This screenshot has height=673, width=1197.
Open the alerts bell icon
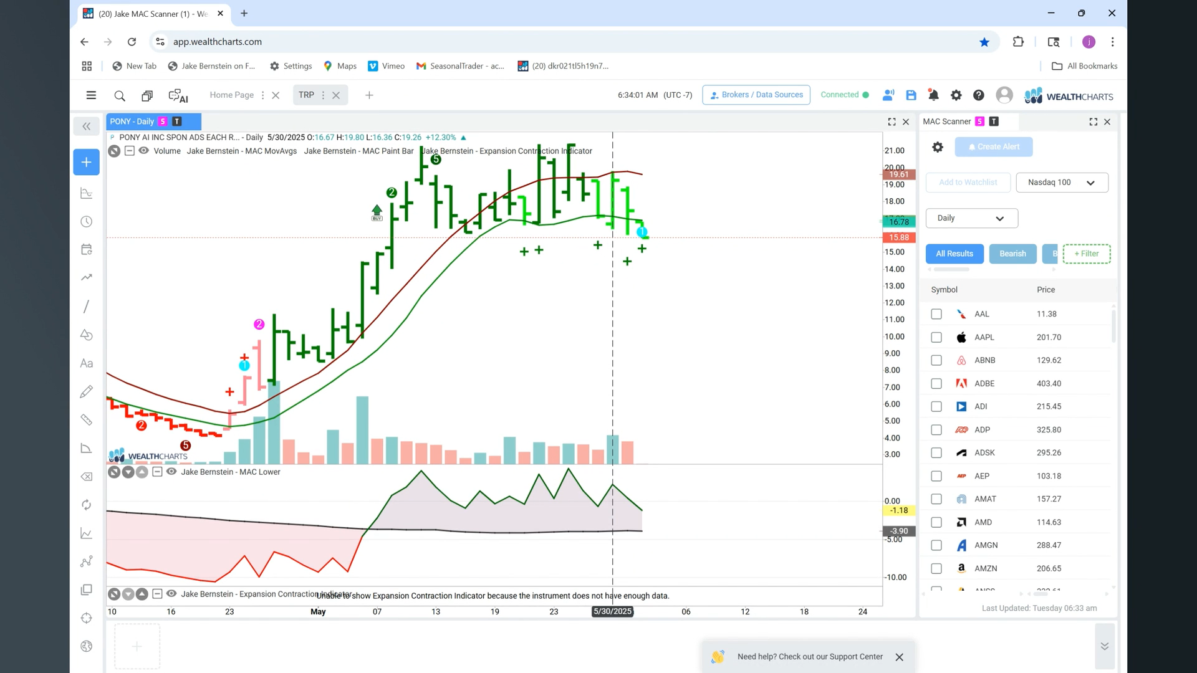[933, 95]
